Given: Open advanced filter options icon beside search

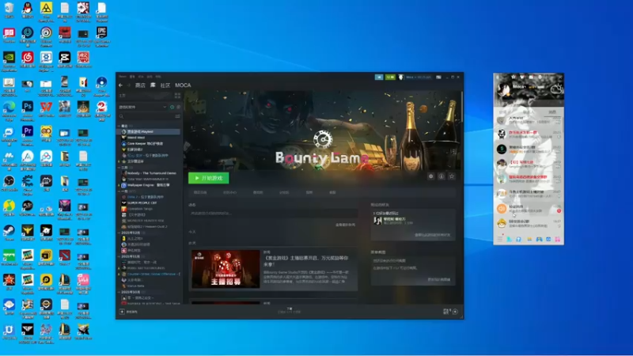Looking at the screenshot, I should [177, 116].
